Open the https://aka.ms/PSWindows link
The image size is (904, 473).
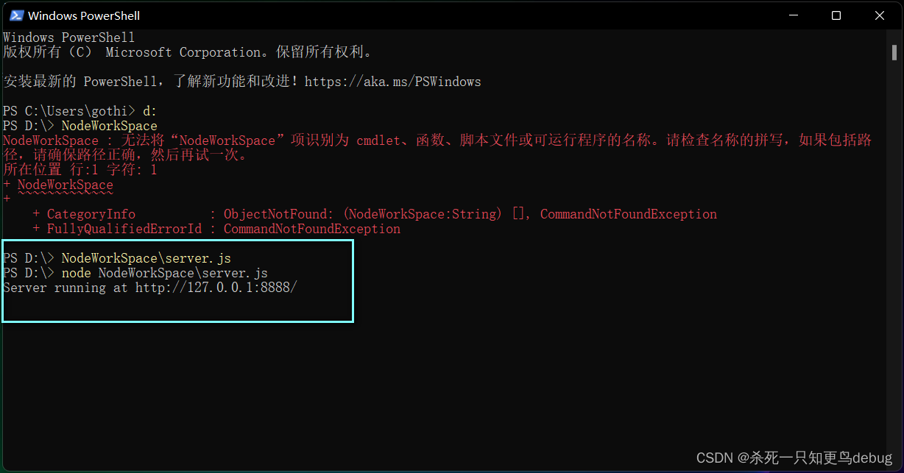pos(392,82)
